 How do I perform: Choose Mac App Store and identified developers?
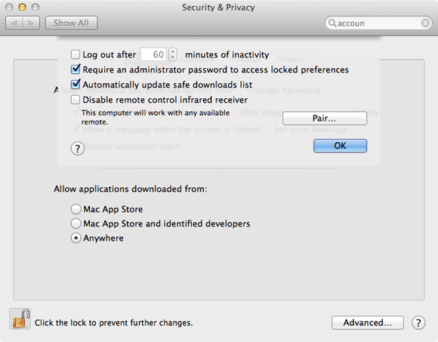click(x=76, y=223)
